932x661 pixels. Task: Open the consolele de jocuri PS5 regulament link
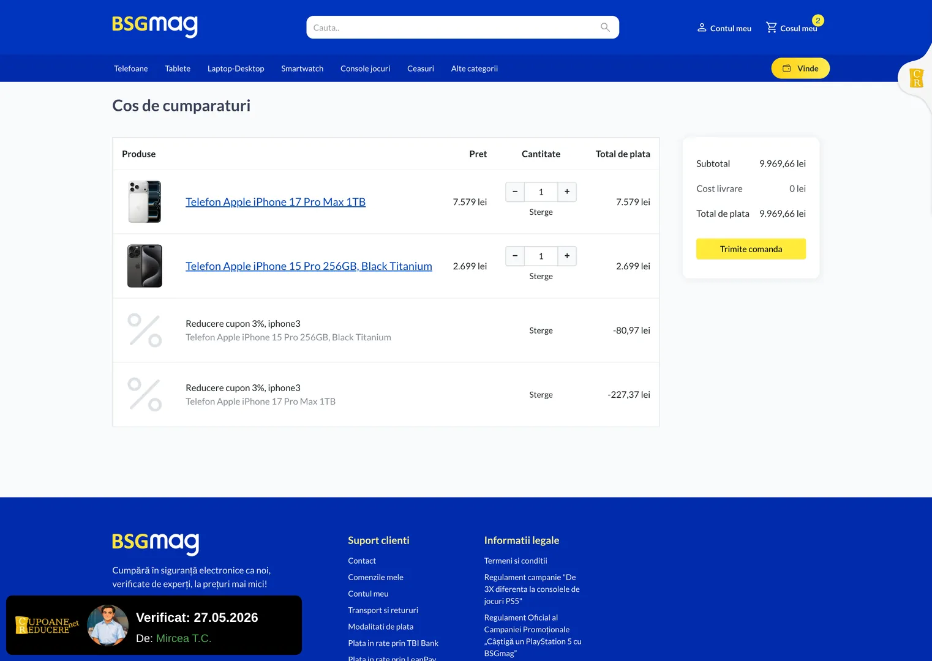coord(532,589)
